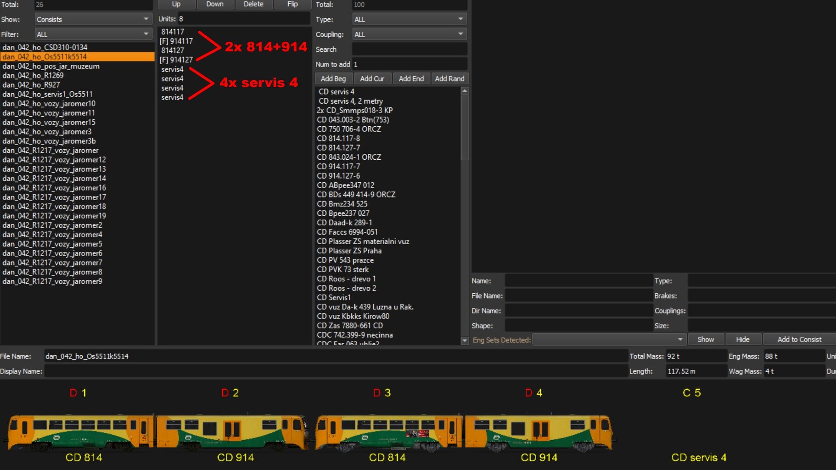This screenshot has width=836, height=470.
Task: Open the Coupling dropdown
Action: pos(409,34)
